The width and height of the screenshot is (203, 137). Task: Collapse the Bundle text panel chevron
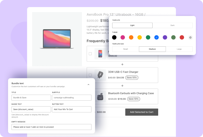(88, 85)
